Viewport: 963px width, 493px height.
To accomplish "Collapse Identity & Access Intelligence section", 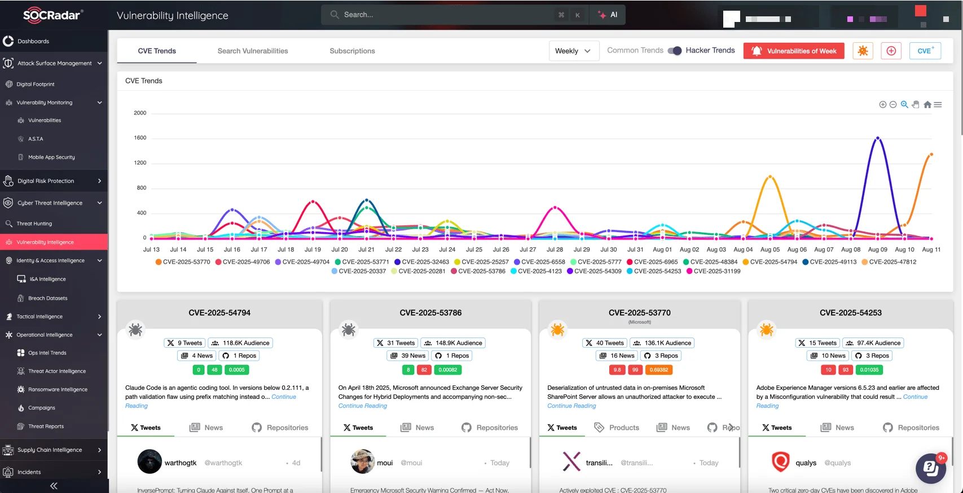I will pos(54,260).
